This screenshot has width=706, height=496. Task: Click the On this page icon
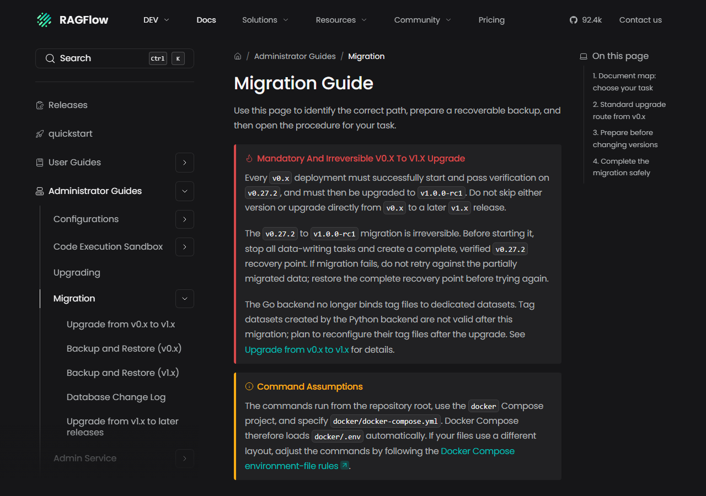[584, 56]
